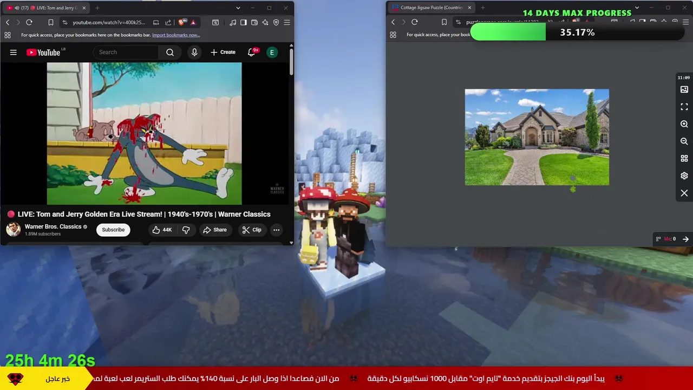Click the youtube.com address bar URL
The width and height of the screenshot is (693, 390).
pos(109,22)
